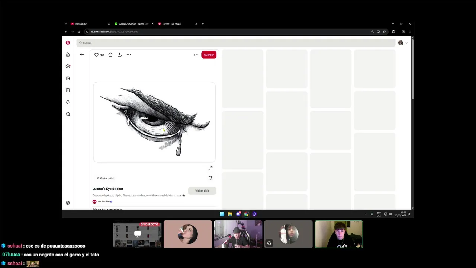Screen dimensions: 476x268
Task: Open Pinterest settings gear in sidebar
Action: (68, 203)
